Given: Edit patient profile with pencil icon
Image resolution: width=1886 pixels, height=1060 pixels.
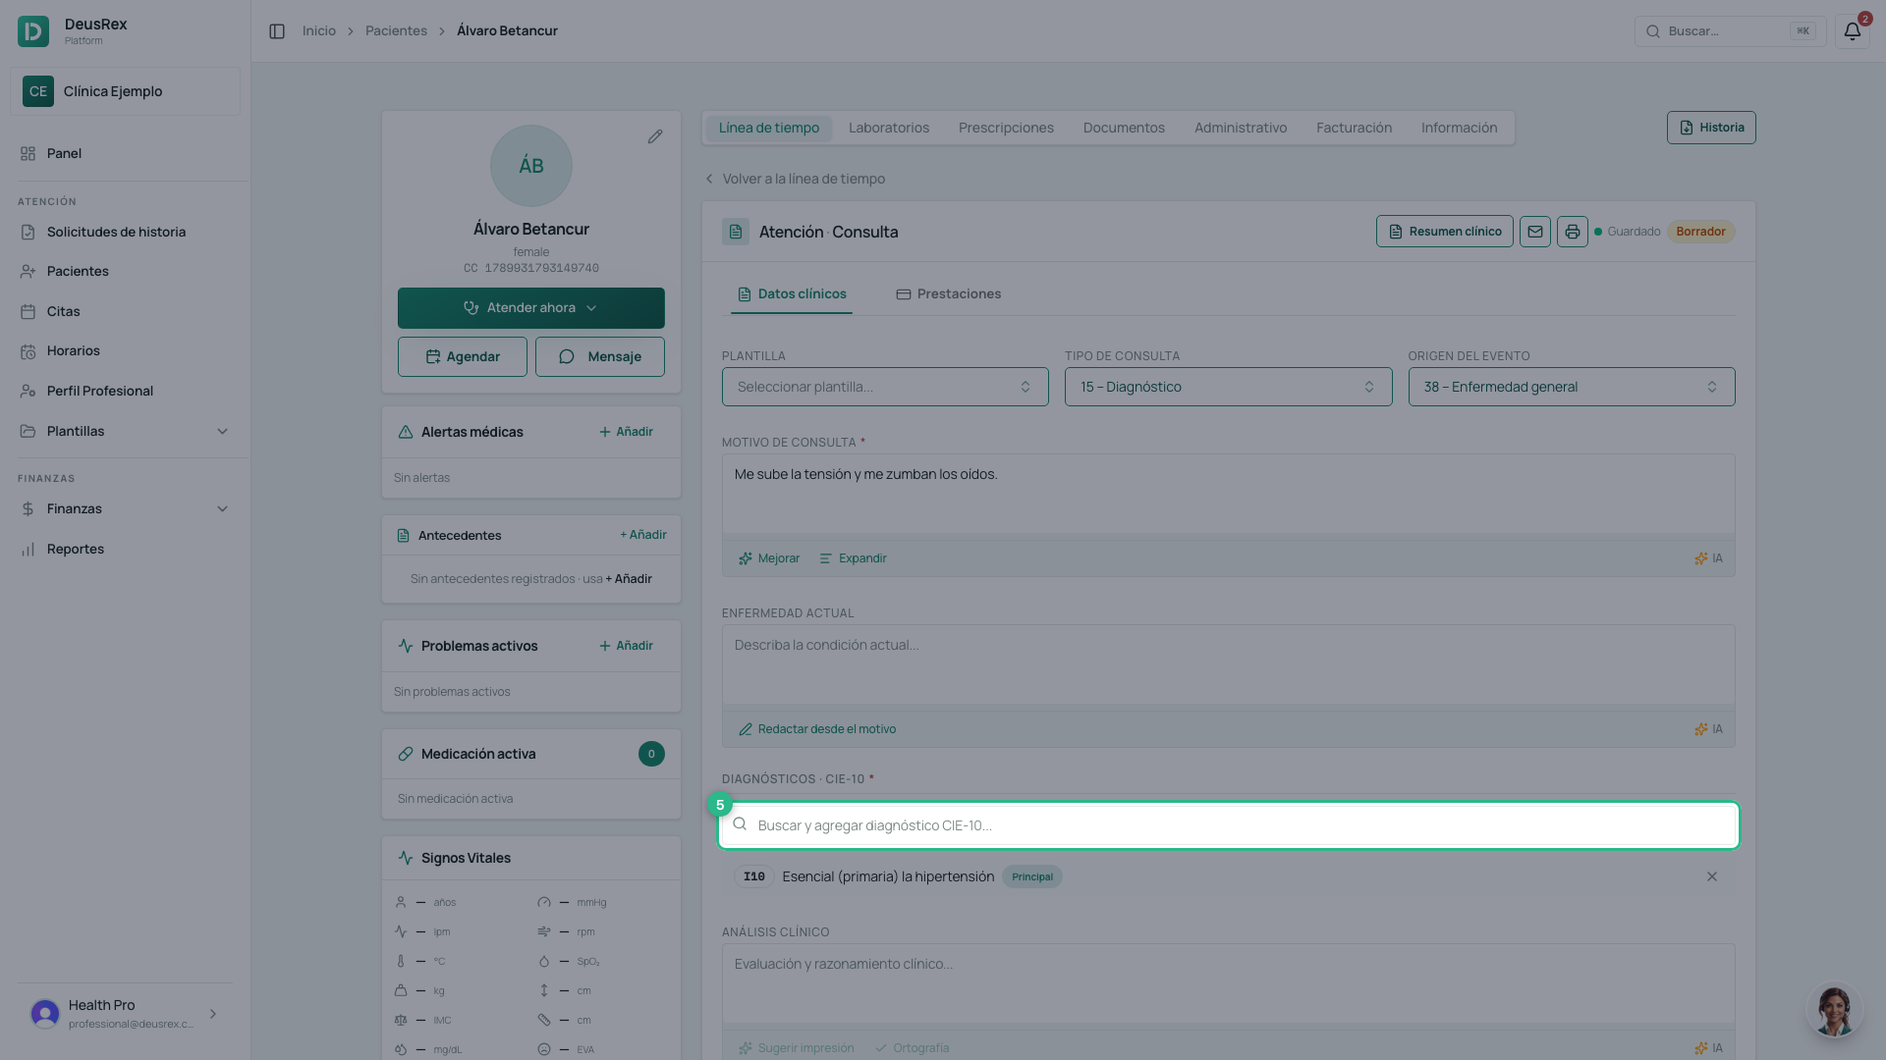Looking at the screenshot, I should [655, 136].
